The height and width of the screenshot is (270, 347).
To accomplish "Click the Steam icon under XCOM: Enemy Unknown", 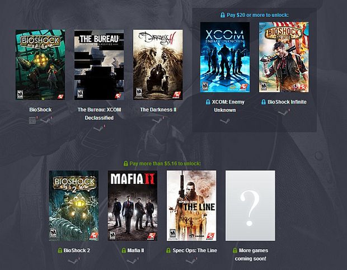I will point(225,121).
